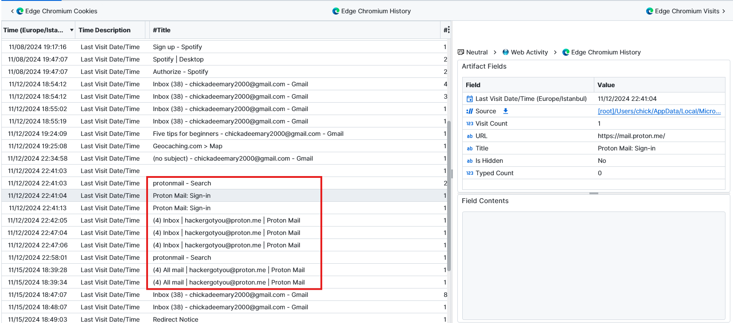Click the Neutral icon in the breadcrumb
733x323 pixels.
461,52
